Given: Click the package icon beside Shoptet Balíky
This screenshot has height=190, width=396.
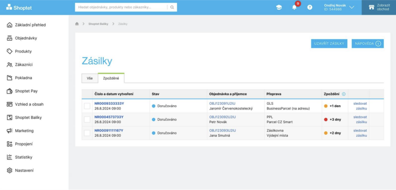Looking at the screenshot, I should point(10,117).
